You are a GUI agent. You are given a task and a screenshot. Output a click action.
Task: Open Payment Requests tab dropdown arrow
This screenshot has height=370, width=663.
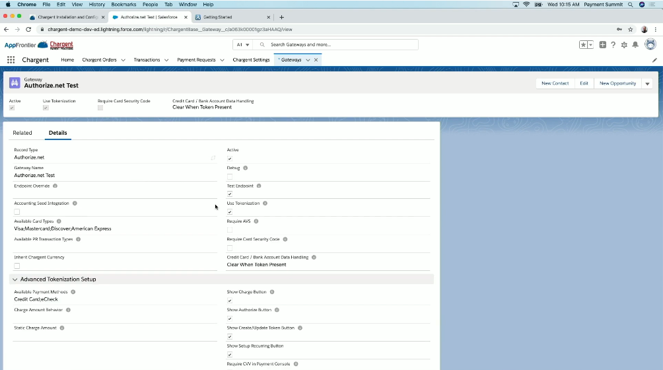coord(222,60)
